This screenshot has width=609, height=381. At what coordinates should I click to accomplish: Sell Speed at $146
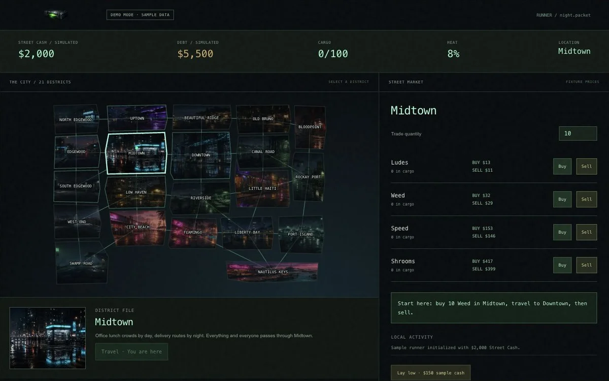point(586,232)
